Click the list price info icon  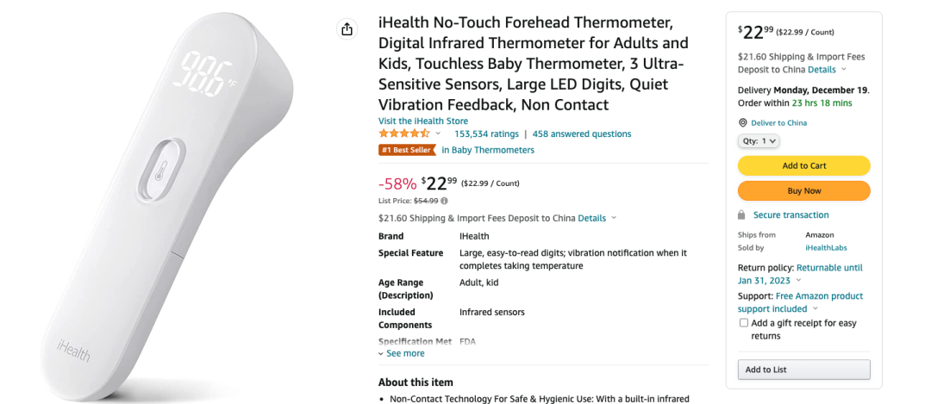[444, 201]
